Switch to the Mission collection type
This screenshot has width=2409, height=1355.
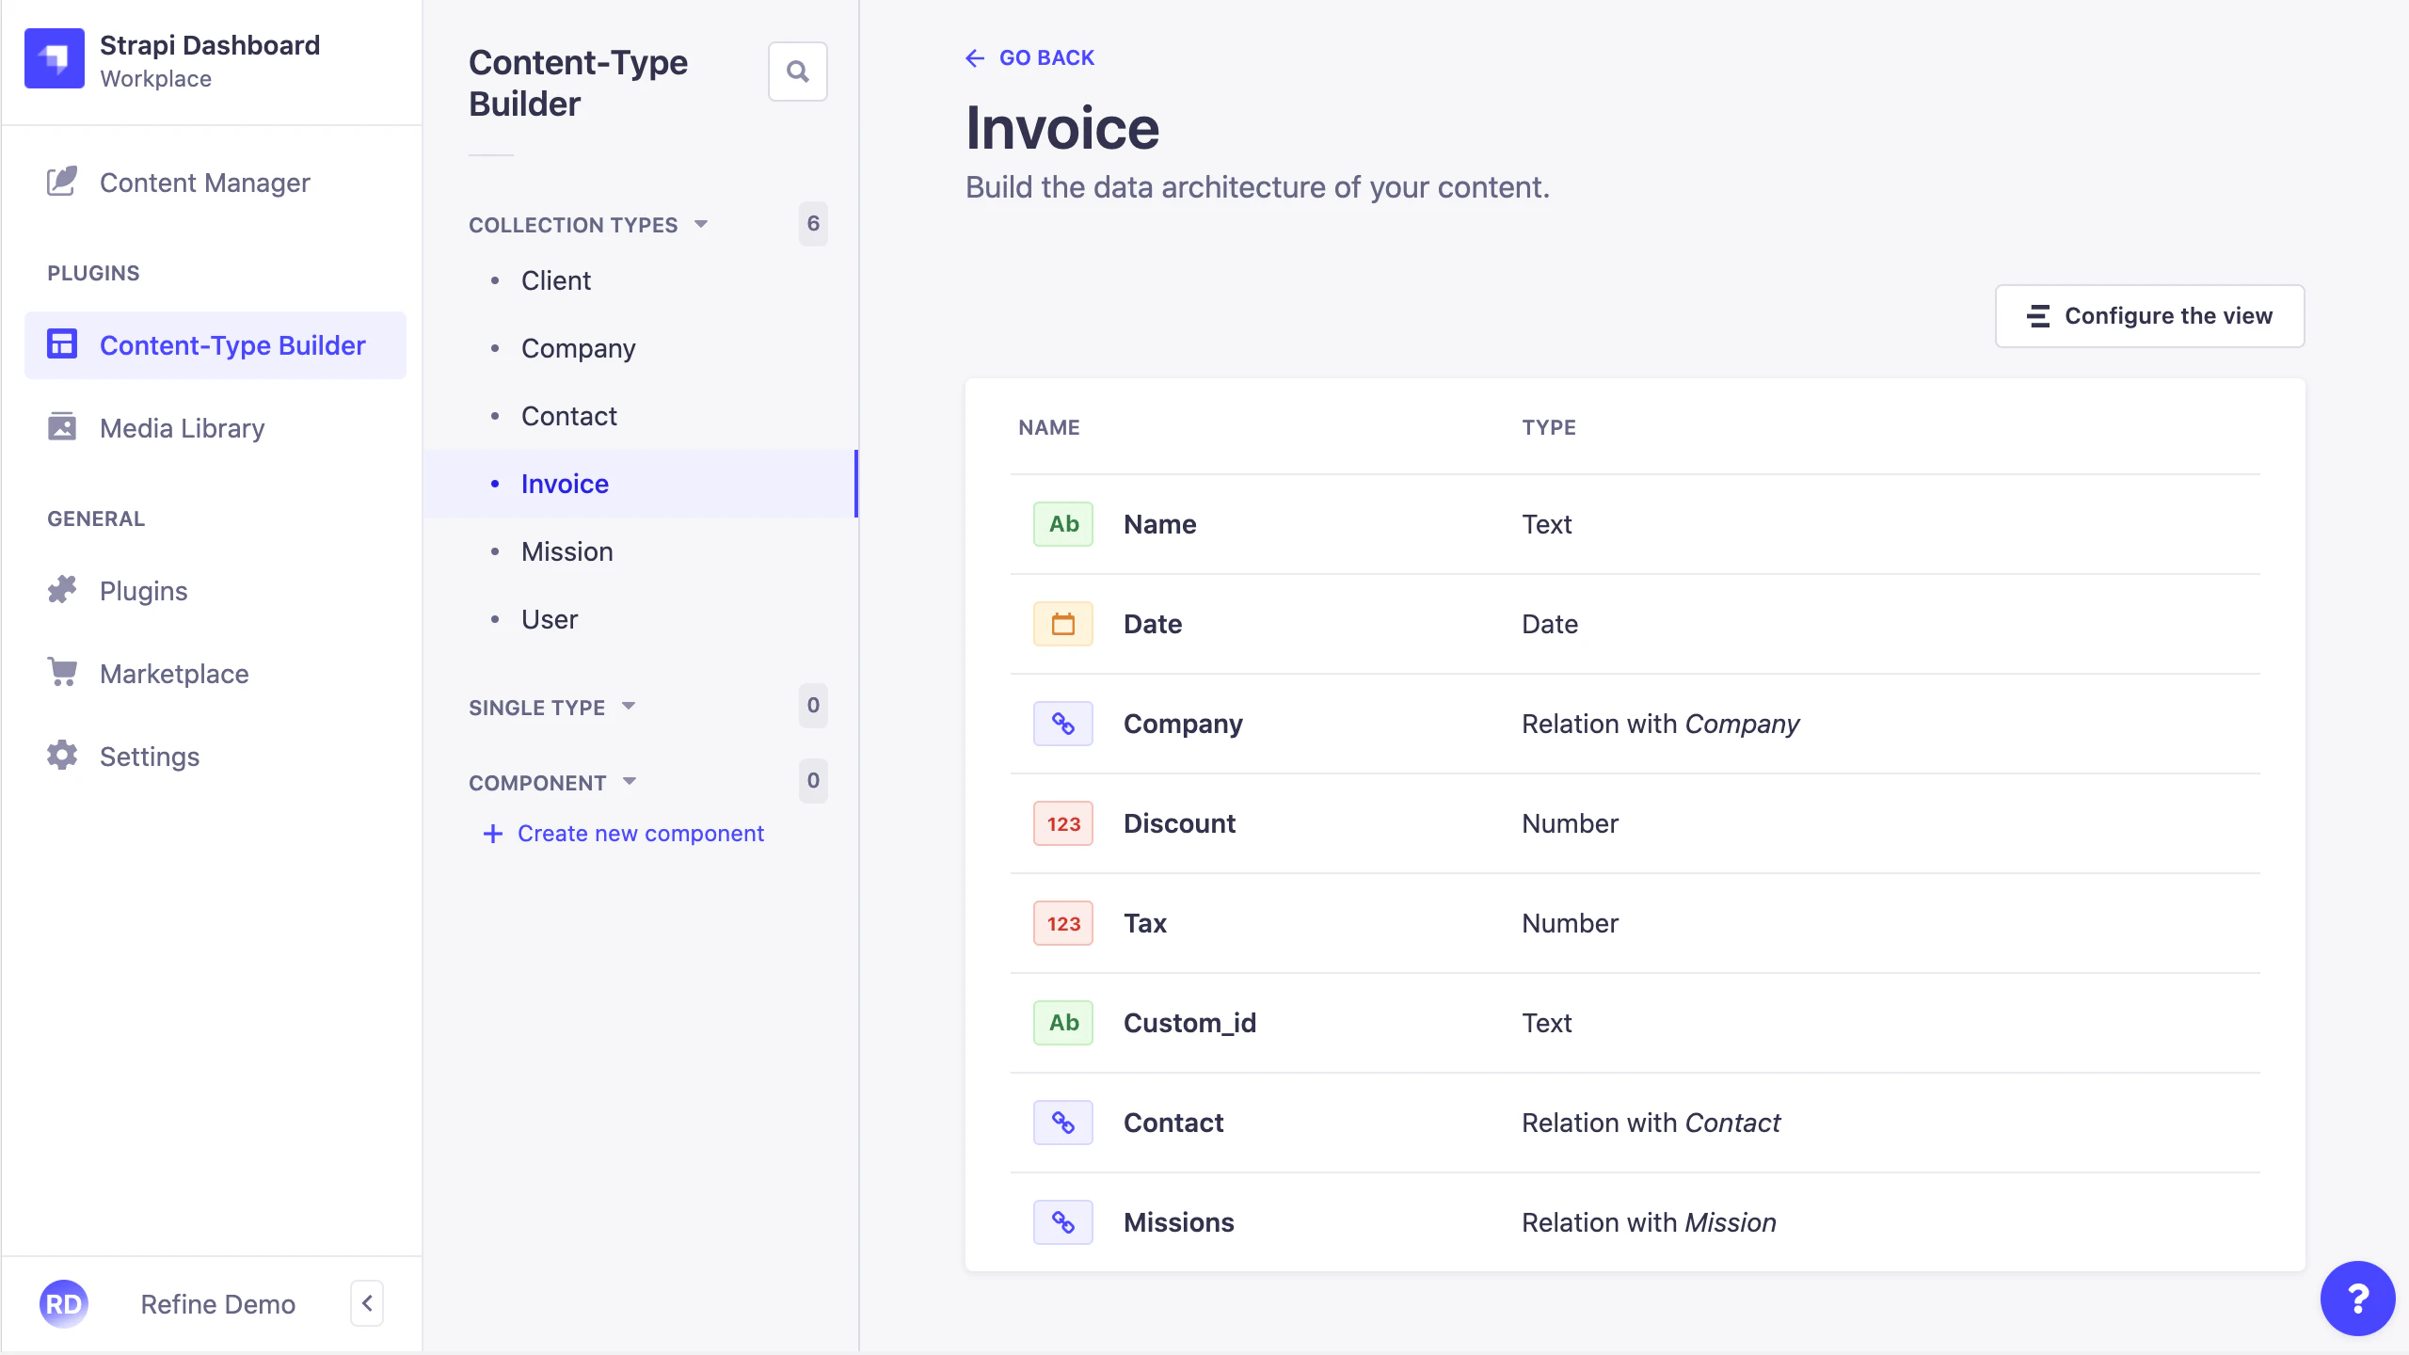(x=566, y=551)
